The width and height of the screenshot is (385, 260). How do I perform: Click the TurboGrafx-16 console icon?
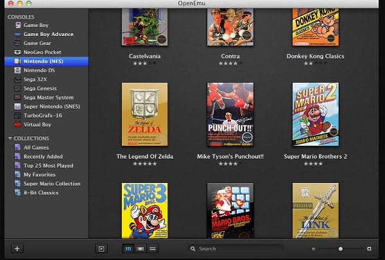[x=18, y=116]
